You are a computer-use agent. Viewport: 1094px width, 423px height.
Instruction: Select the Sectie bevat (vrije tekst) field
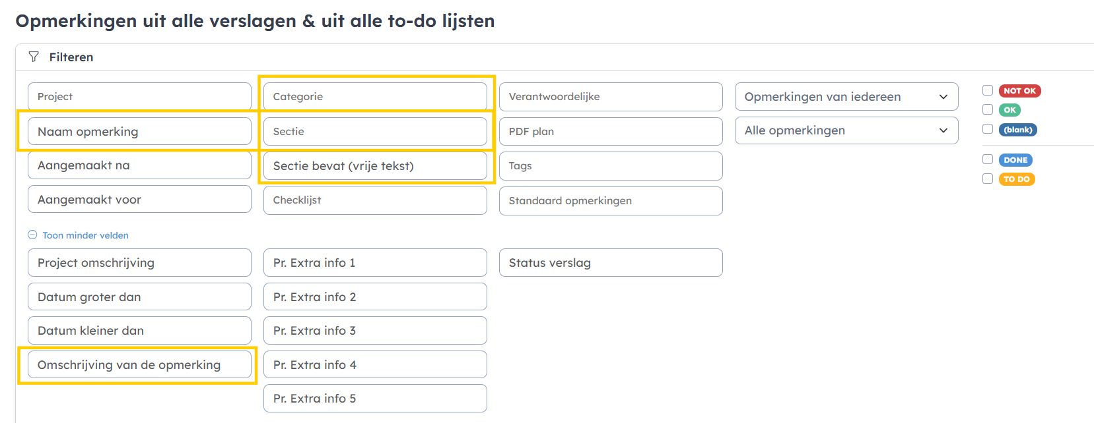click(x=375, y=166)
